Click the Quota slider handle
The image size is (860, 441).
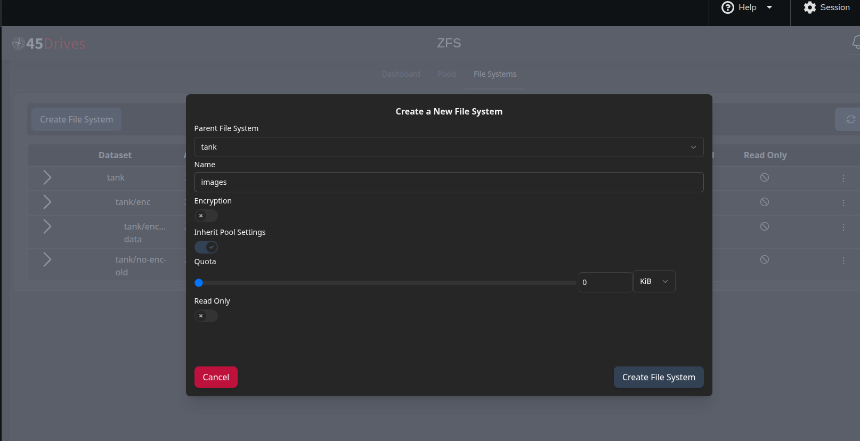click(x=199, y=283)
